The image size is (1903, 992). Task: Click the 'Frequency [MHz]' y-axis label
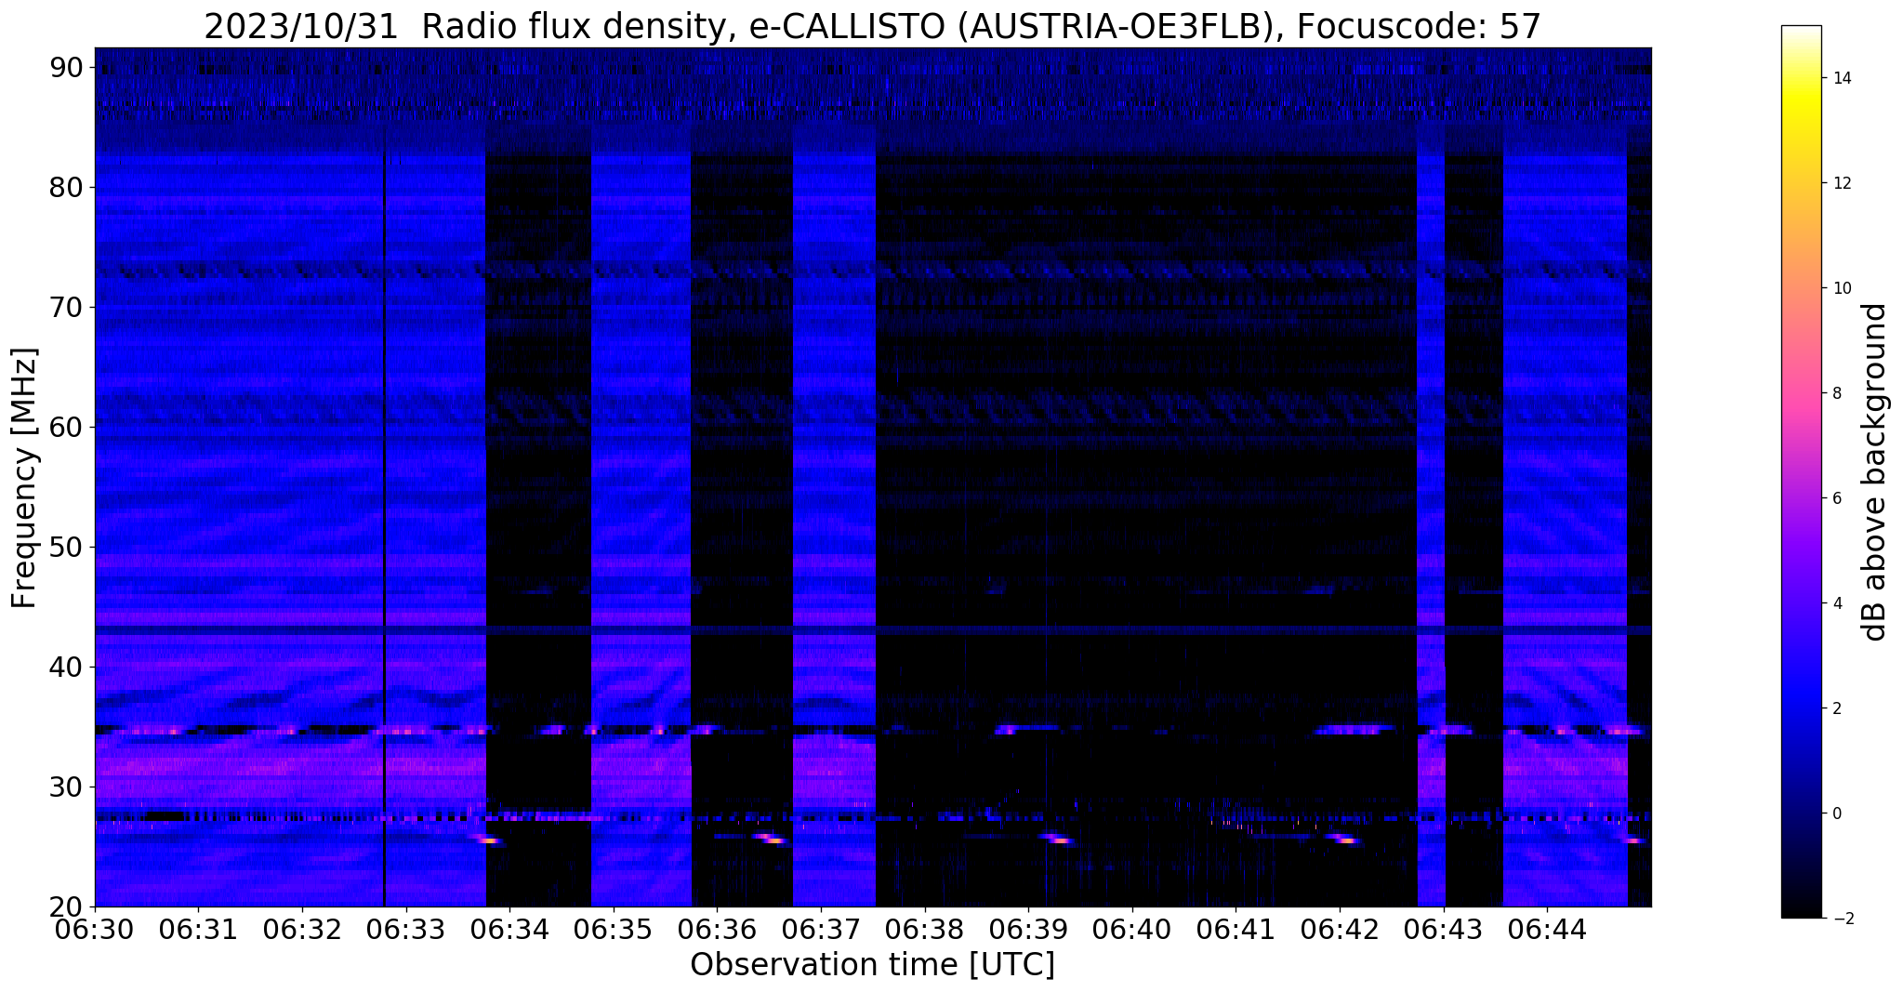click(x=24, y=478)
